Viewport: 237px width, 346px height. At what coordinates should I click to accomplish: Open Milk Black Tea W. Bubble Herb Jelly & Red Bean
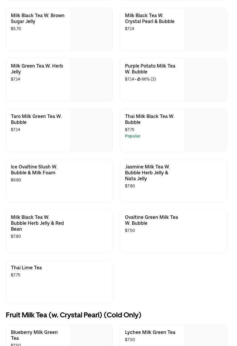[x=37, y=223]
